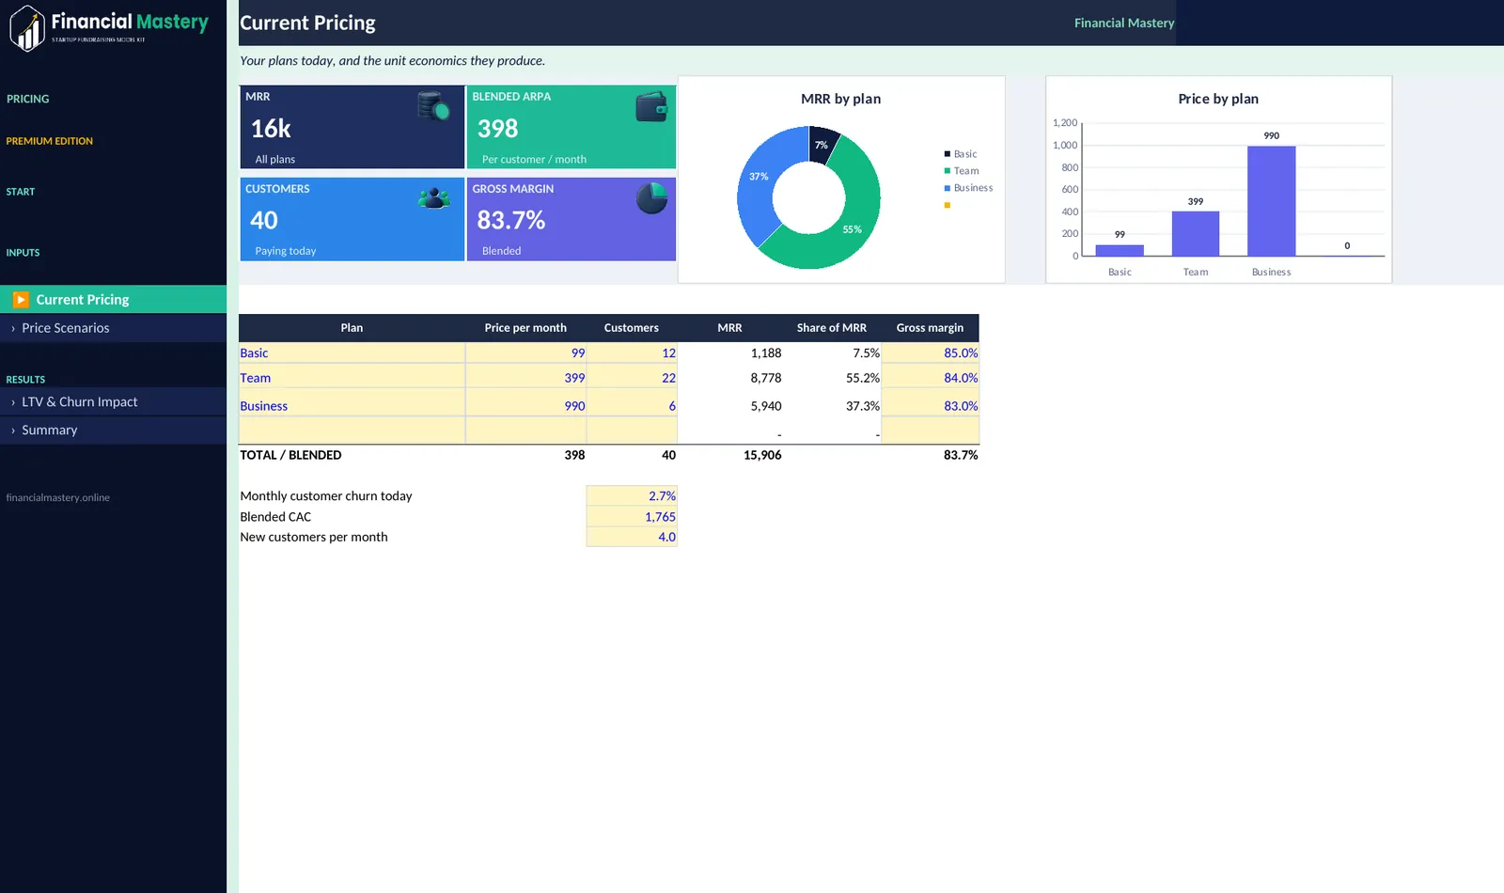Screen dimensions: 1504x893
Task: Edit the Blended CAC 1,765 input
Action: tap(632, 516)
